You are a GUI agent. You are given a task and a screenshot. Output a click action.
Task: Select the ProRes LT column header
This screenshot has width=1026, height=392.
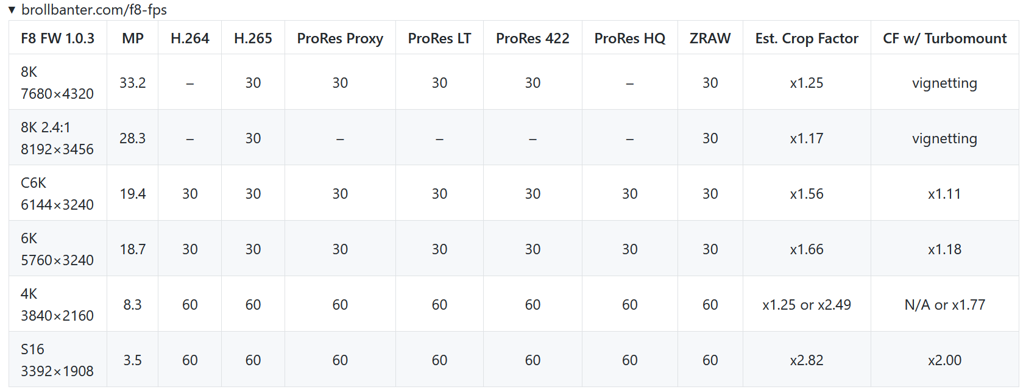(439, 38)
